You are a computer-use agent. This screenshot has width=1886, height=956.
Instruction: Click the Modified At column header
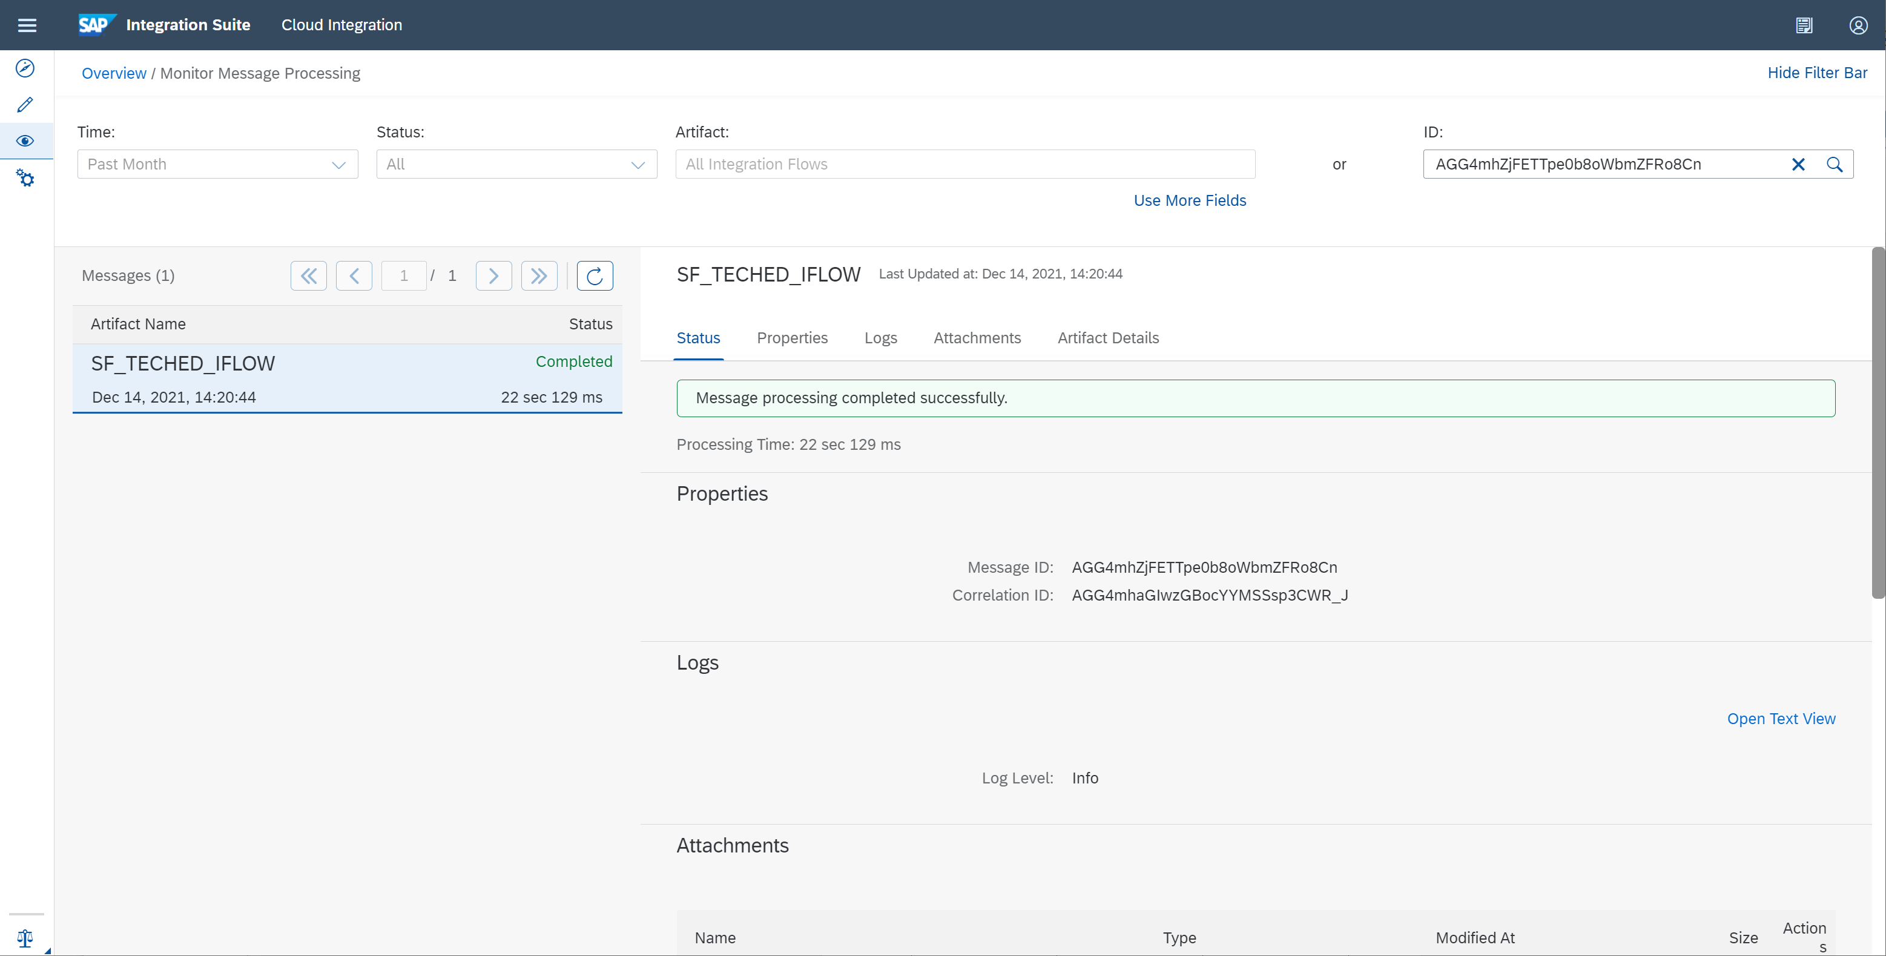point(1474,938)
